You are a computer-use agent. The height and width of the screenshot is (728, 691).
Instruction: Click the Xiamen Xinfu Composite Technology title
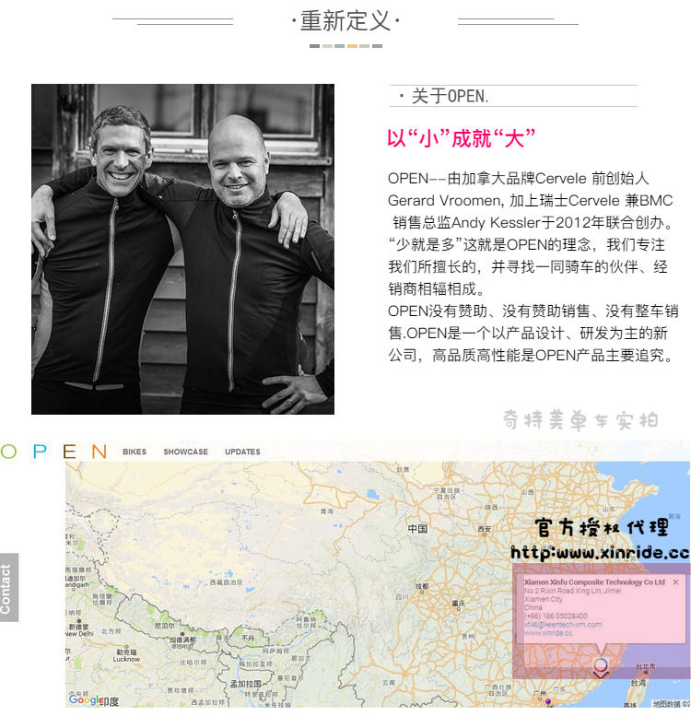[594, 581]
